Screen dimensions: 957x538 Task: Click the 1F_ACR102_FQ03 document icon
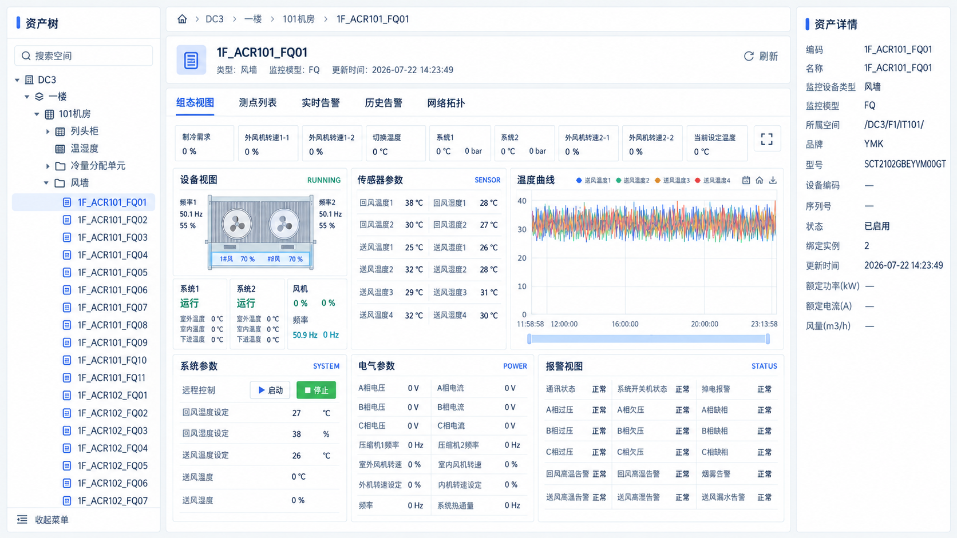pyautogui.click(x=67, y=431)
